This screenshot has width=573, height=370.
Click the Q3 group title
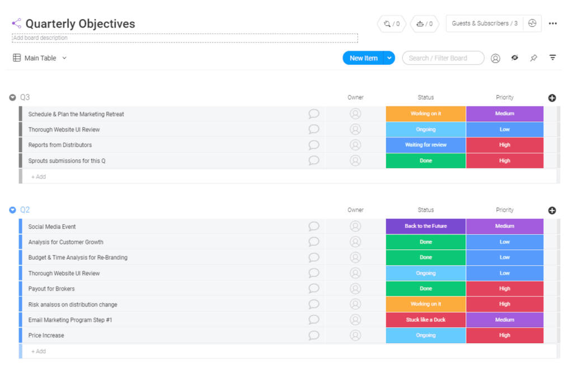25,97
